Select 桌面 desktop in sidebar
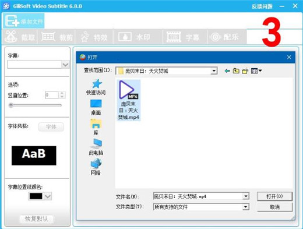303x229 pixels. pos(96,107)
